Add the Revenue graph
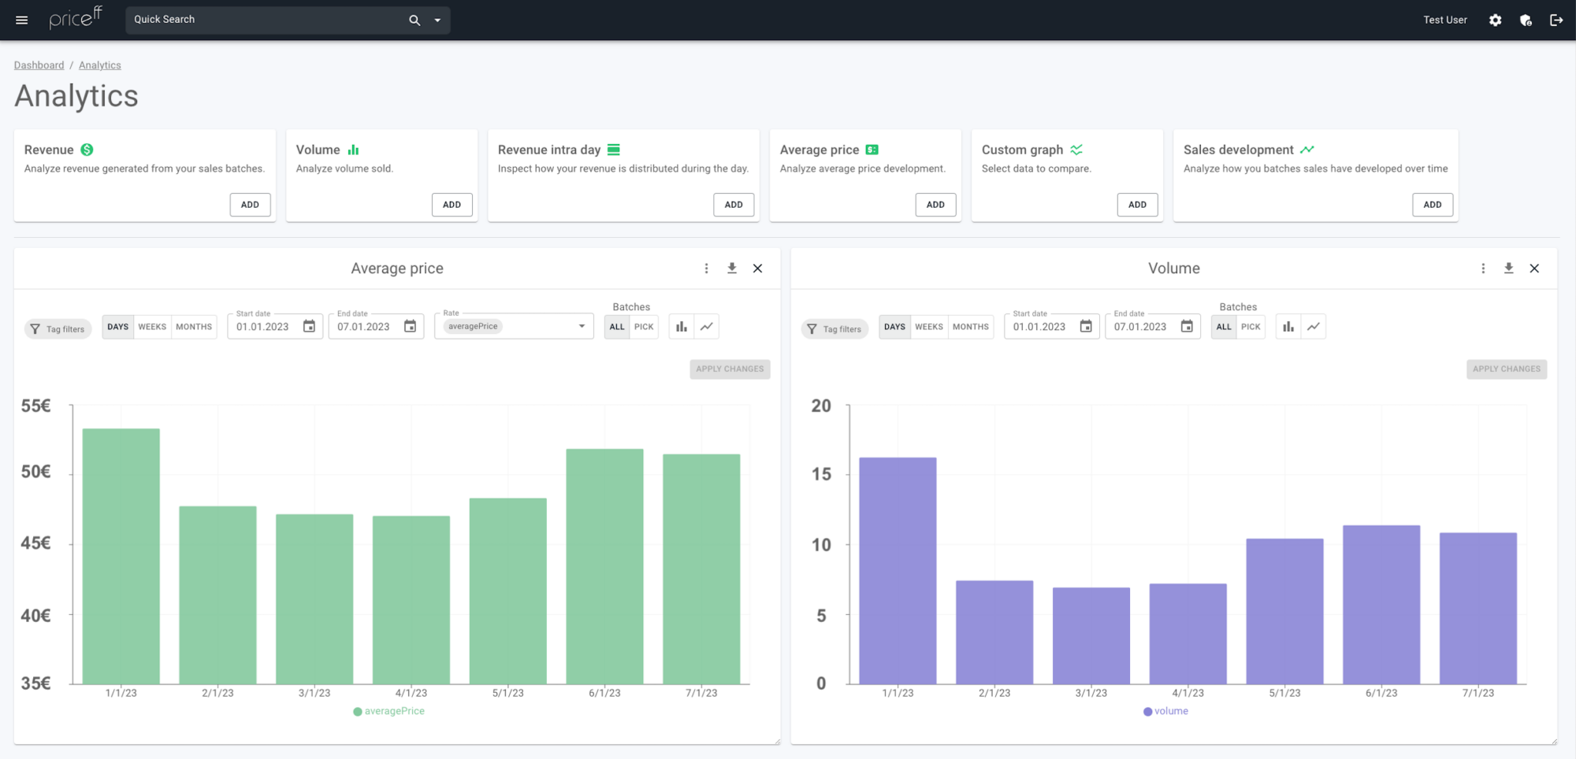 (250, 205)
